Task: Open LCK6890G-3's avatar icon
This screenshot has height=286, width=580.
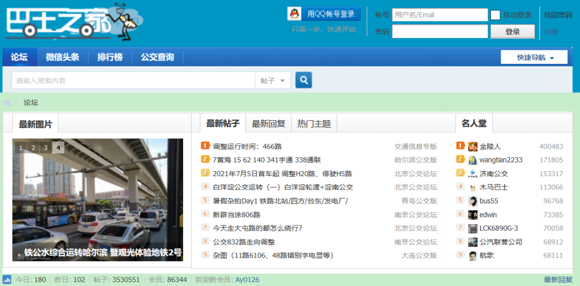Action: click(473, 229)
